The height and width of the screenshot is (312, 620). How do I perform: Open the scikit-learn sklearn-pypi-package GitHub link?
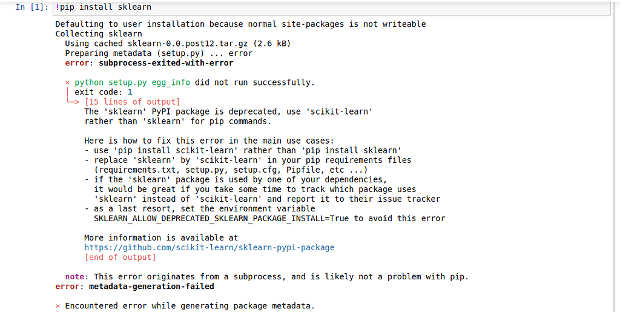(209, 247)
